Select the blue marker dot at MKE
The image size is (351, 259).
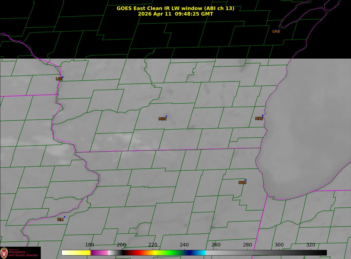click(x=262, y=116)
